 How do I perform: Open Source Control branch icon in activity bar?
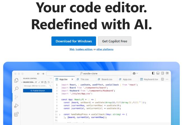[16, 97]
